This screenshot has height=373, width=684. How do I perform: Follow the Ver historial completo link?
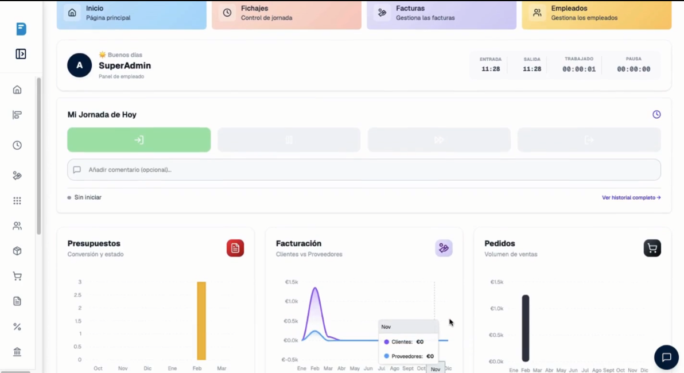[631, 197]
